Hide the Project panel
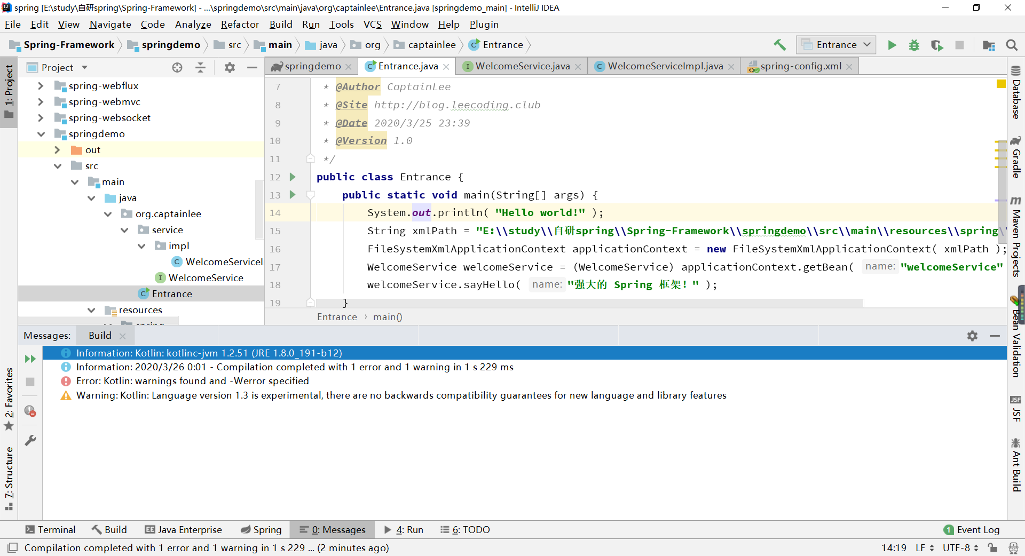Screen dimensions: 1025x556 pyautogui.click(x=252, y=67)
